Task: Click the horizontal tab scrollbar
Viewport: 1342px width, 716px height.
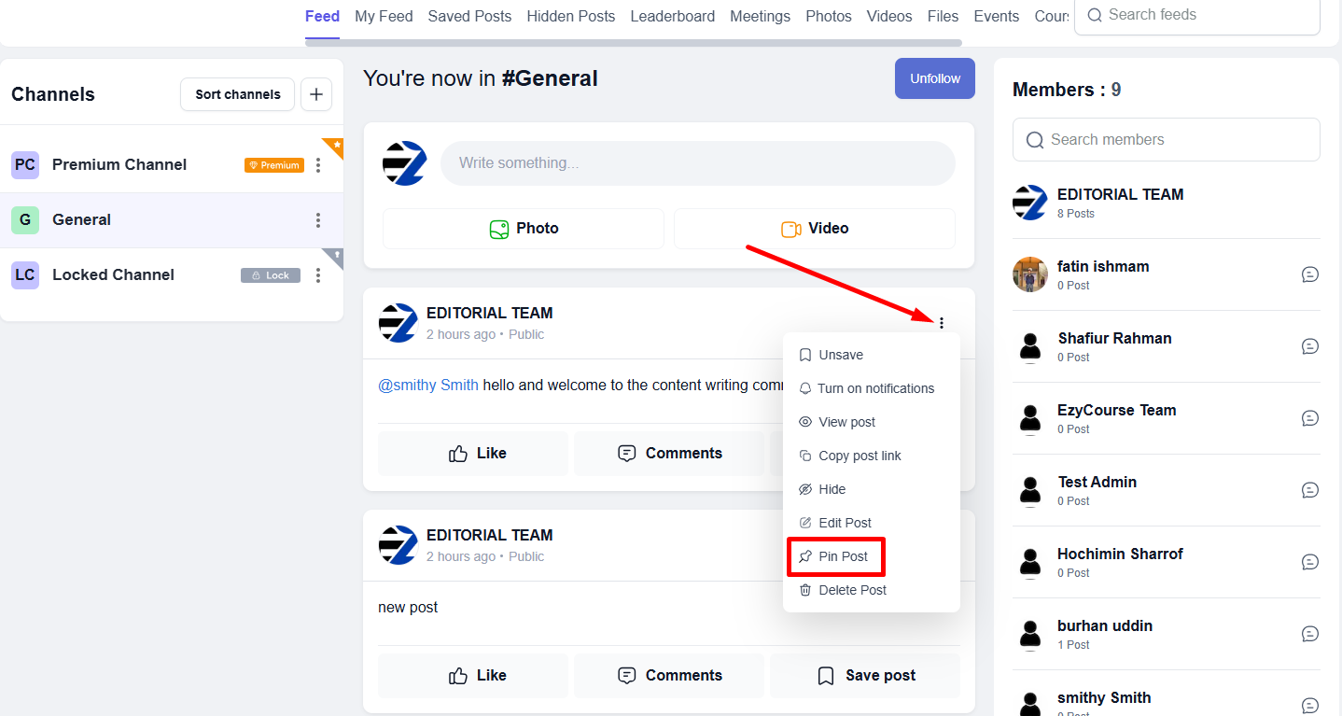Action: click(634, 43)
